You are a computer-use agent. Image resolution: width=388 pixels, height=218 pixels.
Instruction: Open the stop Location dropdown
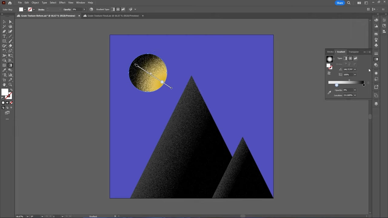coord(354,95)
